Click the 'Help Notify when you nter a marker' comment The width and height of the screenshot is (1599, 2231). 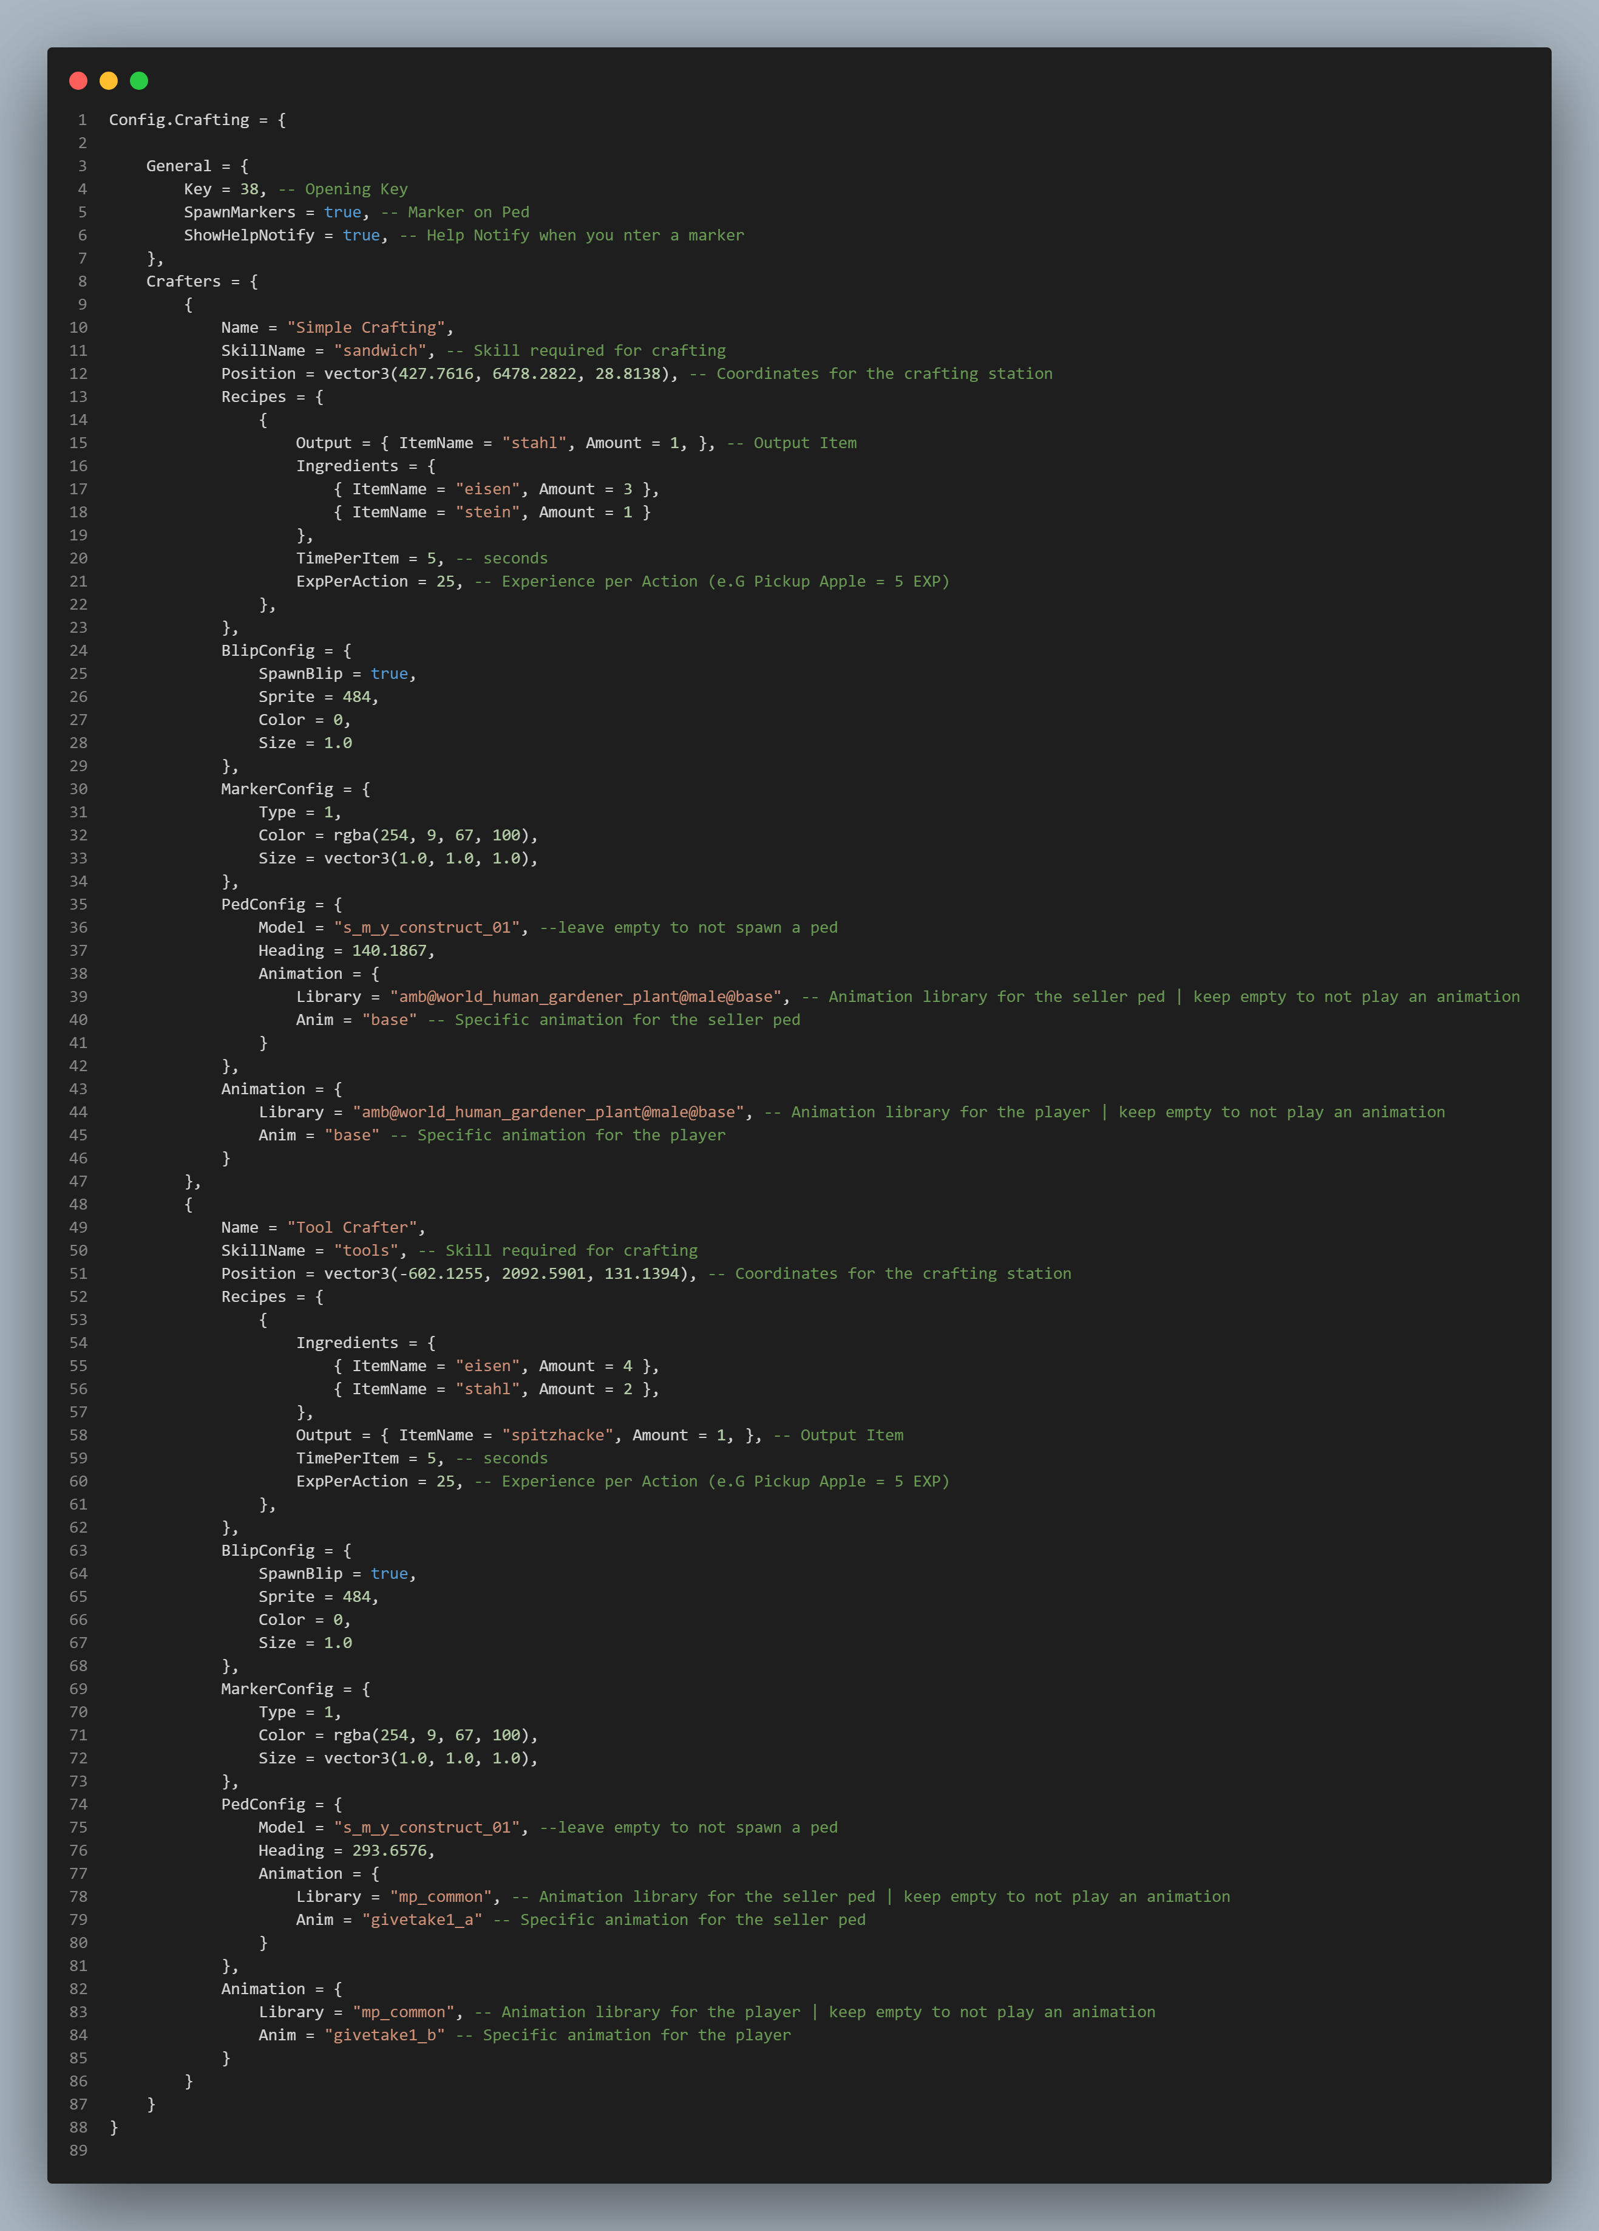pos(585,235)
